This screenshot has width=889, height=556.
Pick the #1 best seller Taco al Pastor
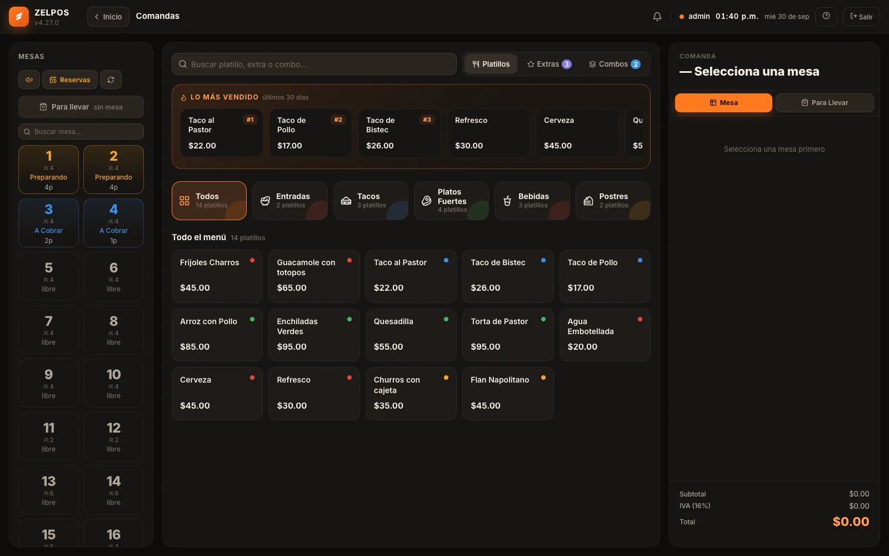[x=221, y=133]
